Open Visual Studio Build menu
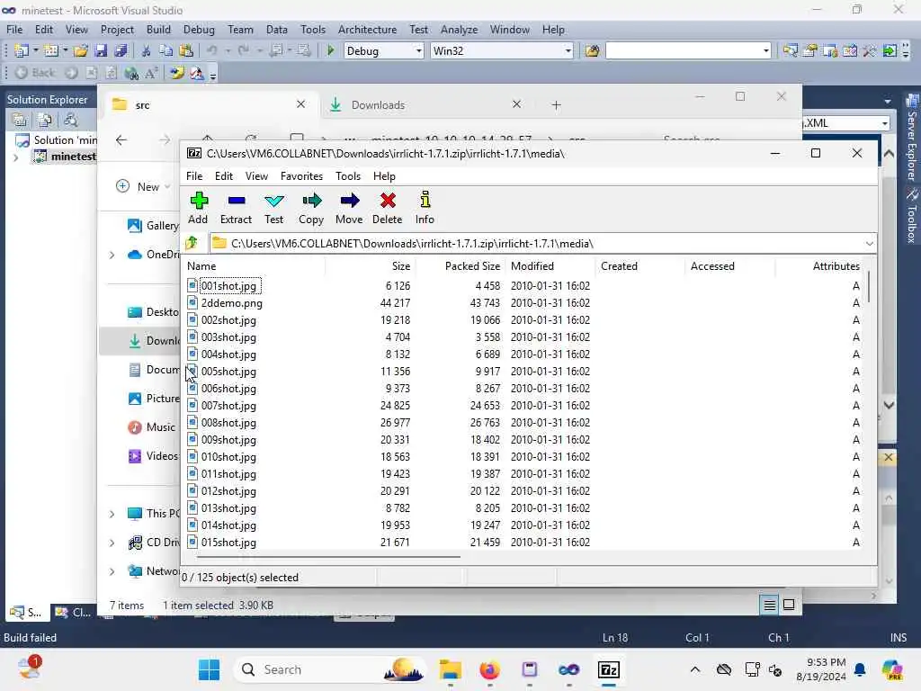Image resolution: width=921 pixels, height=691 pixels. 158,30
